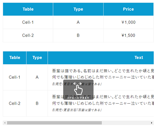The height and width of the screenshot is (128, 157).
Task: Select the Type header in second table
Action: (37, 58)
